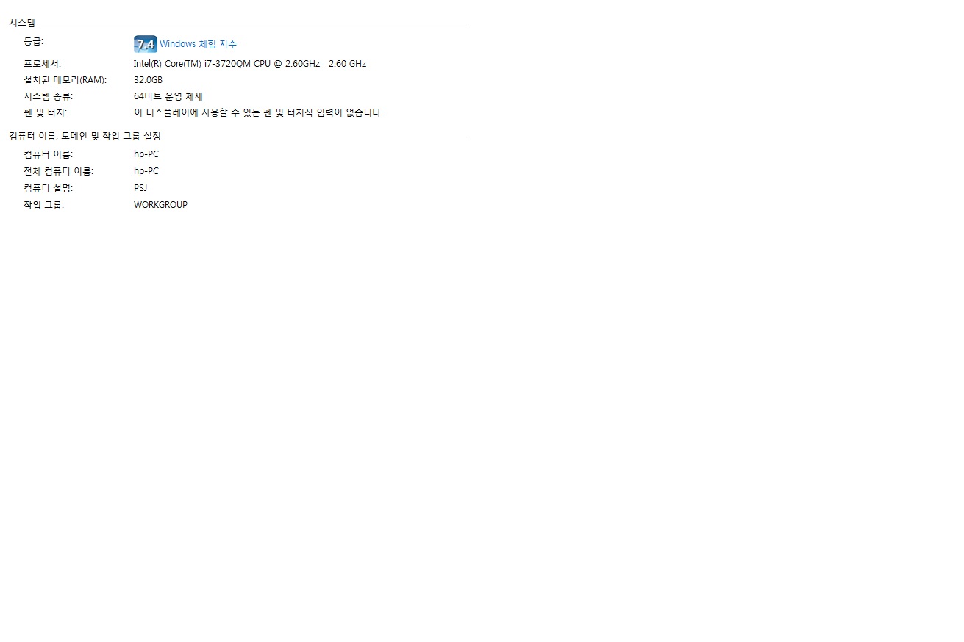Select the 펜 및 터치 label
Image resolution: width=964 pixels, height=642 pixels.
tap(45, 112)
